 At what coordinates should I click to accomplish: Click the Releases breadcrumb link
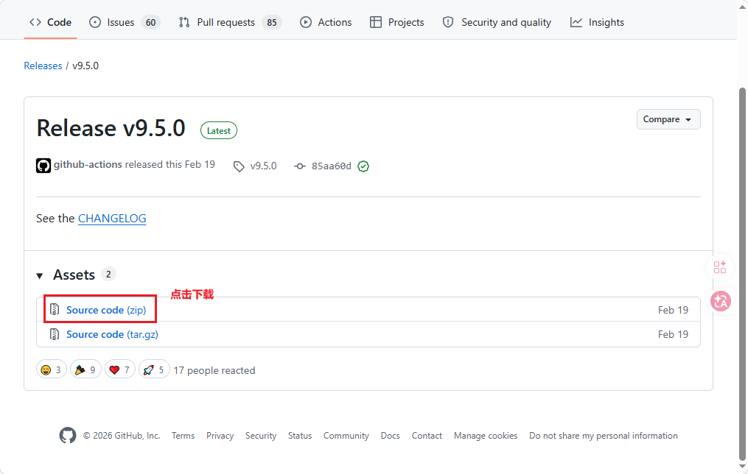pyautogui.click(x=43, y=66)
